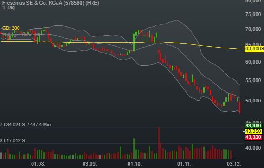Image resolution: width=264 pixels, height=168 pixels.
Task: Click the red 43,320 price box
Action: click(253, 138)
